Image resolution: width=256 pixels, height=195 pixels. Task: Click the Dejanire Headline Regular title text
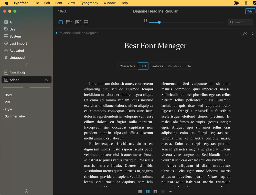[x=155, y=11]
